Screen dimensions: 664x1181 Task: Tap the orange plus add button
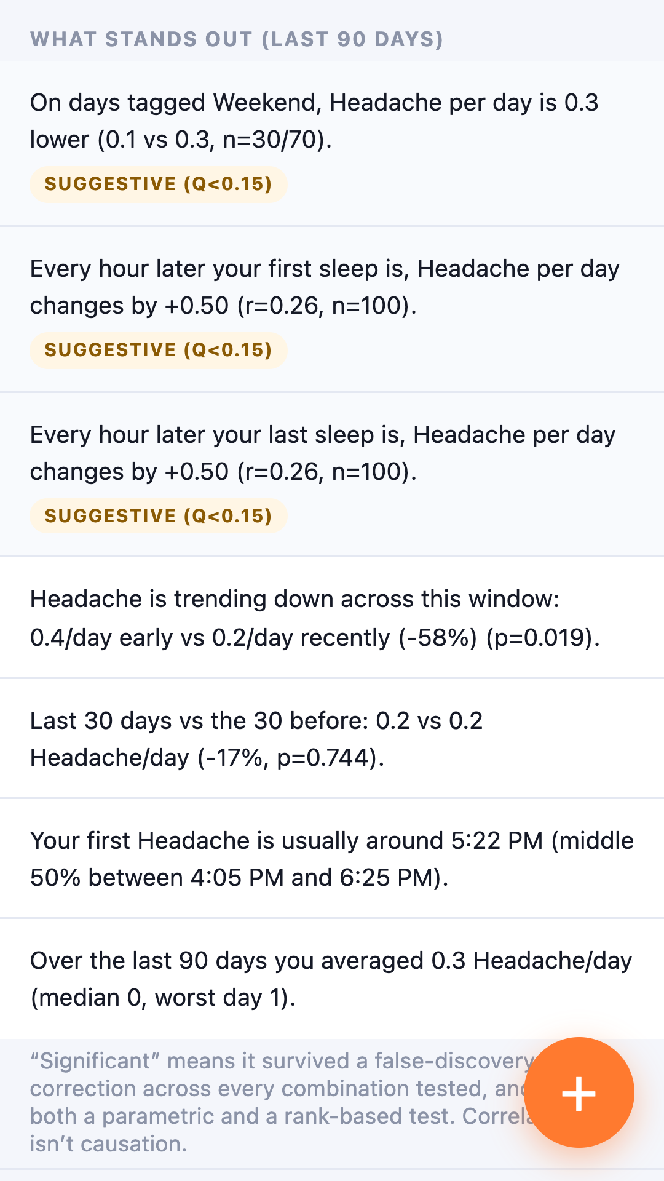pyautogui.click(x=579, y=1092)
